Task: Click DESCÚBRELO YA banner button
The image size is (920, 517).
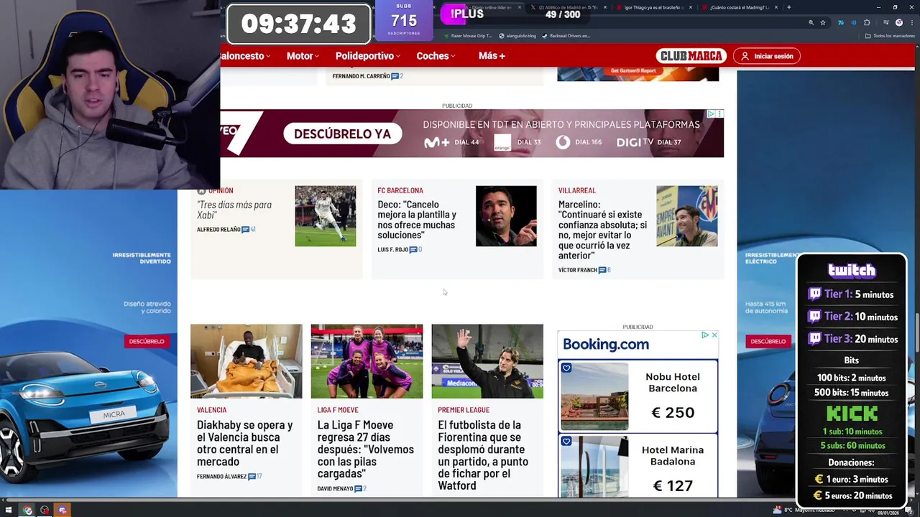Action: coord(342,134)
